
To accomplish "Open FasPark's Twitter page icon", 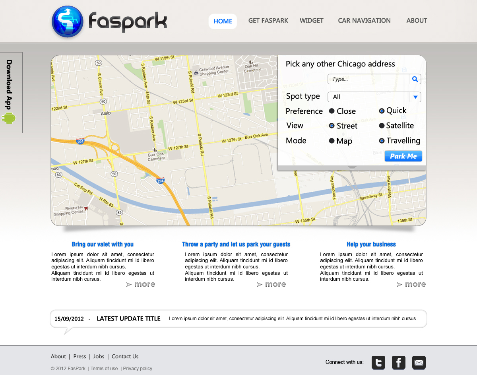I will coord(378,363).
